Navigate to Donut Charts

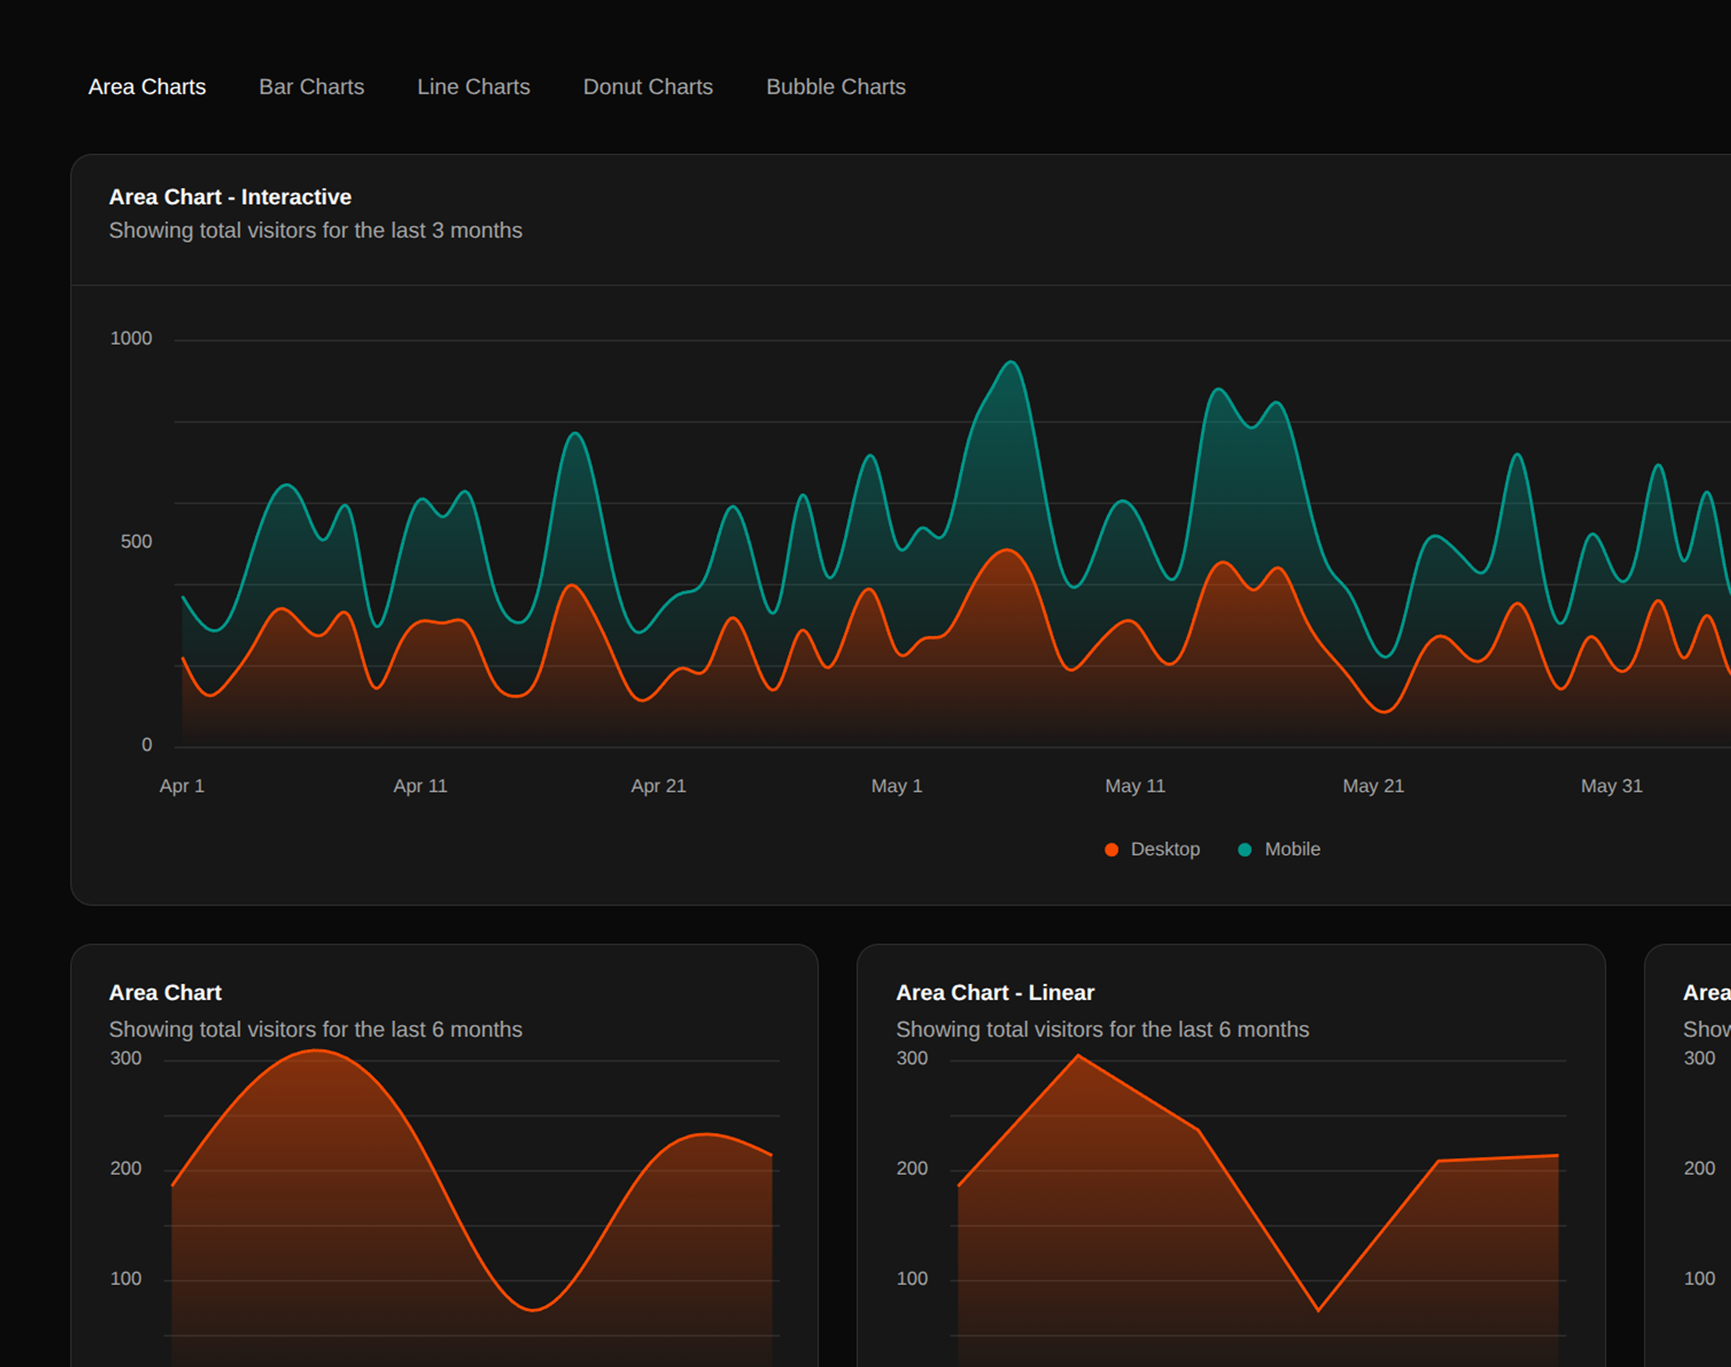coord(647,86)
